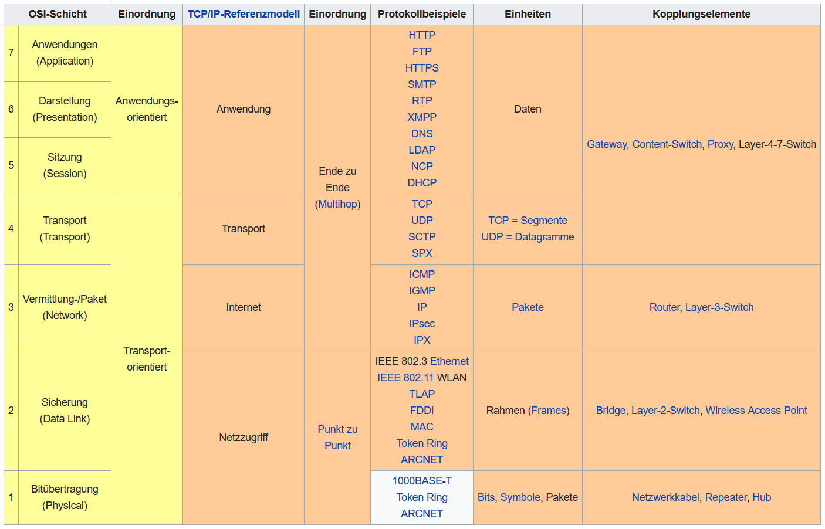Follow the Ethernet link
The height and width of the screenshot is (529, 825).
click(x=449, y=361)
